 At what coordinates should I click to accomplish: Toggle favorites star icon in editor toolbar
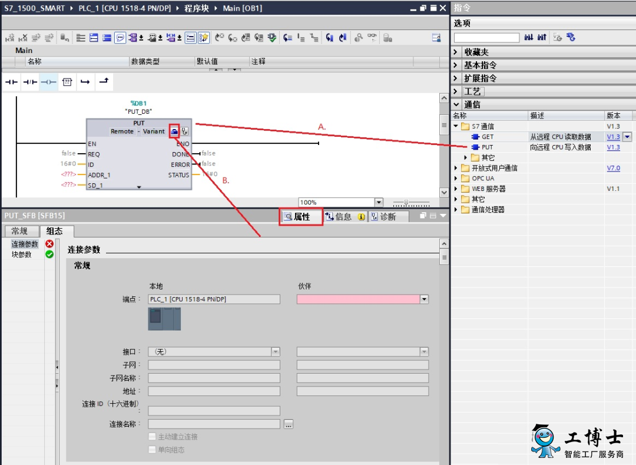[x=204, y=38]
